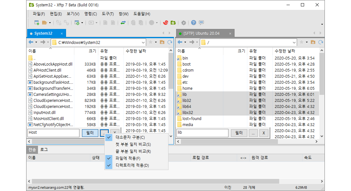Click the blue-green transfer arrows icon
The width and height of the screenshot is (351, 191).
pos(123,23)
